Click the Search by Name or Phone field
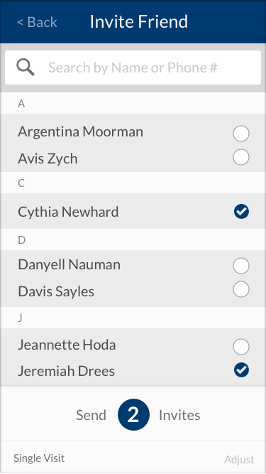Screen dimensions: 266x474 [133, 68]
